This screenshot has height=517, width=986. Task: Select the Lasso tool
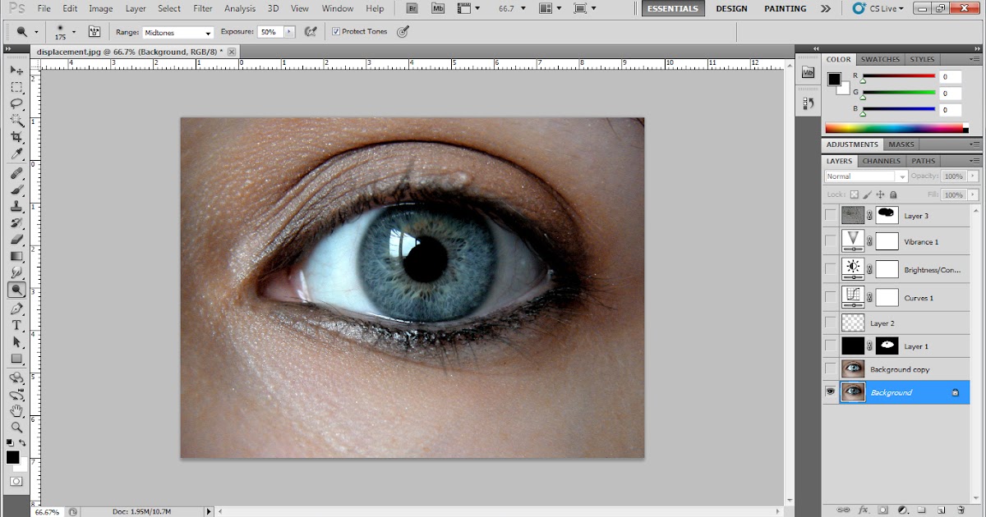(16, 104)
